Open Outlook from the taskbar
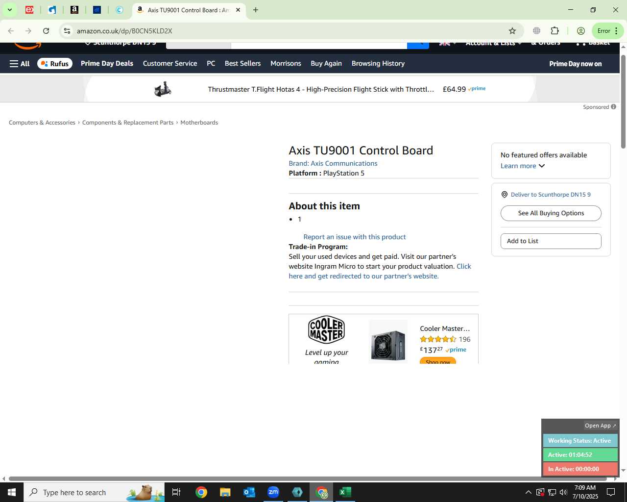The image size is (627, 502). (x=249, y=492)
